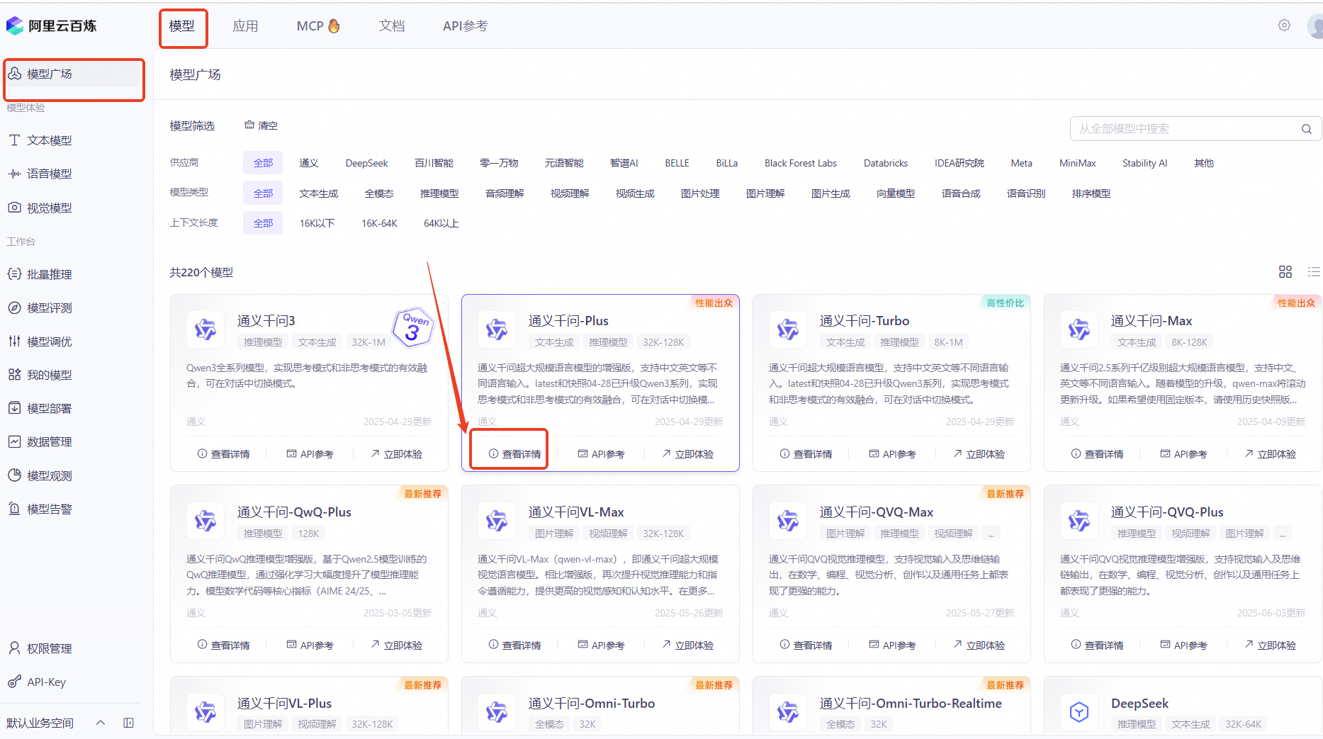Click the 模型告警 bell icon
Viewport: 1323px width, 739px height.
tap(14, 509)
